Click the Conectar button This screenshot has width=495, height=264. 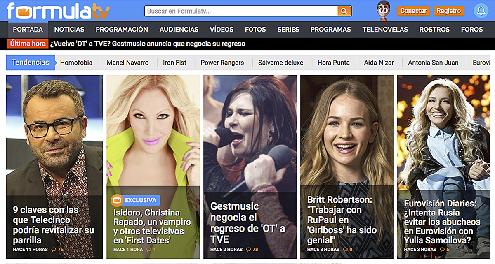[x=413, y=11]
